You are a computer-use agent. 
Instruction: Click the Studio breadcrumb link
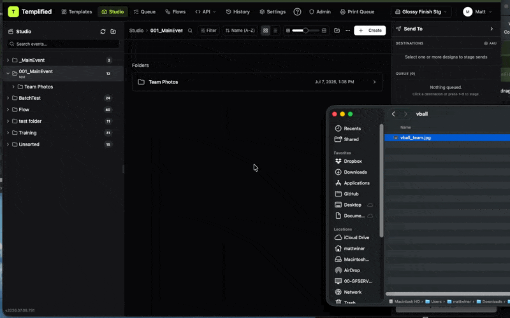[x=136, y=31]
